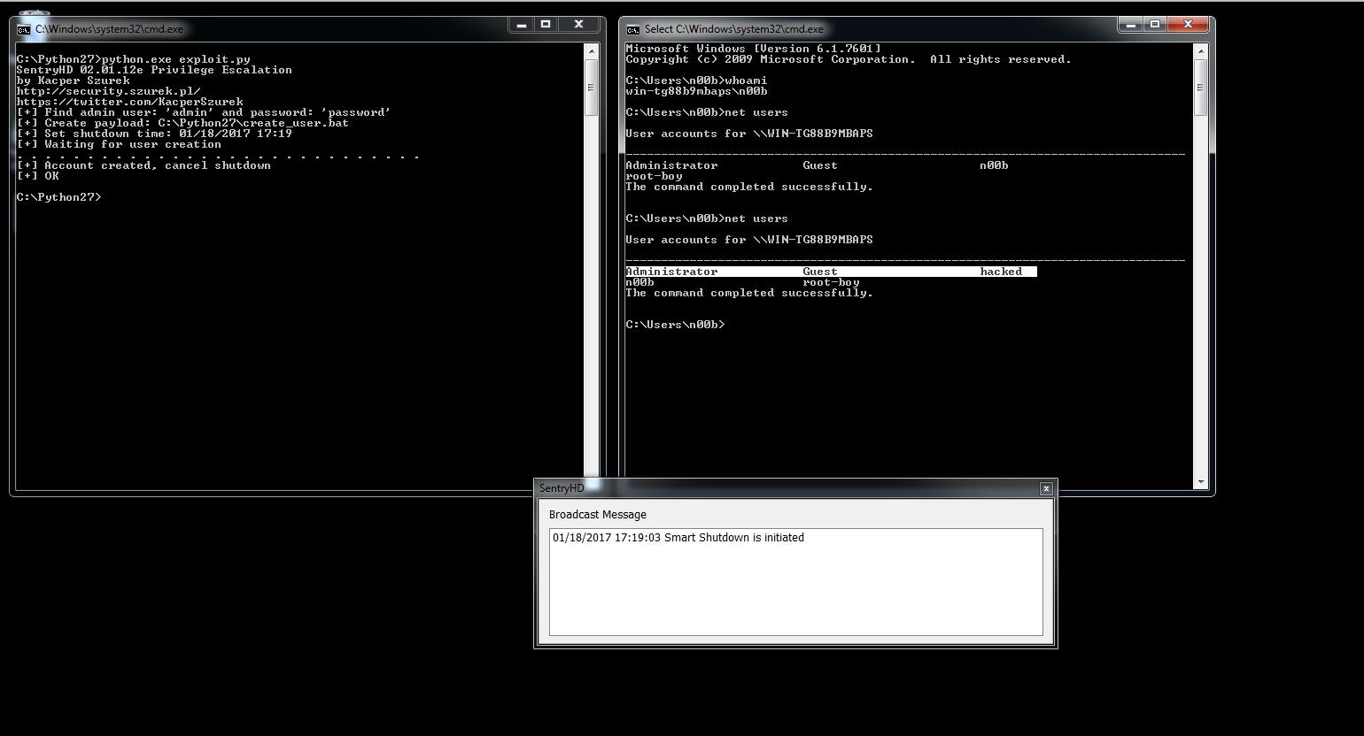The width and height of the screenshot is (1364, 736).
Task: Click highlighted 'Administrator' in second user list
Action: click(x=671, y=272)
